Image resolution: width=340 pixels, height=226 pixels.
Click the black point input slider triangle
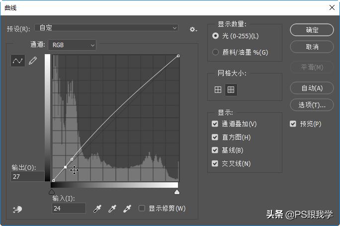52,192
